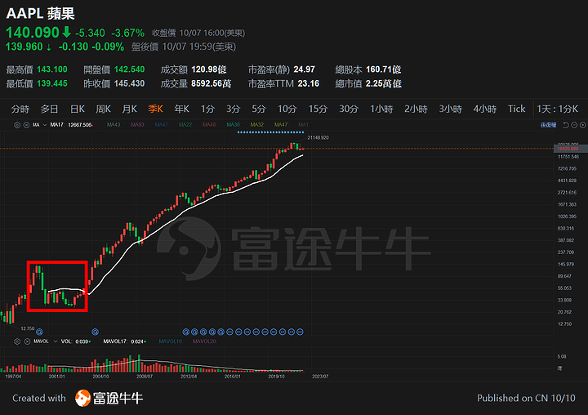Toggle the MA30 moving average label
The width and height of the screenshot is (588, 415).
tap(234, 125)
